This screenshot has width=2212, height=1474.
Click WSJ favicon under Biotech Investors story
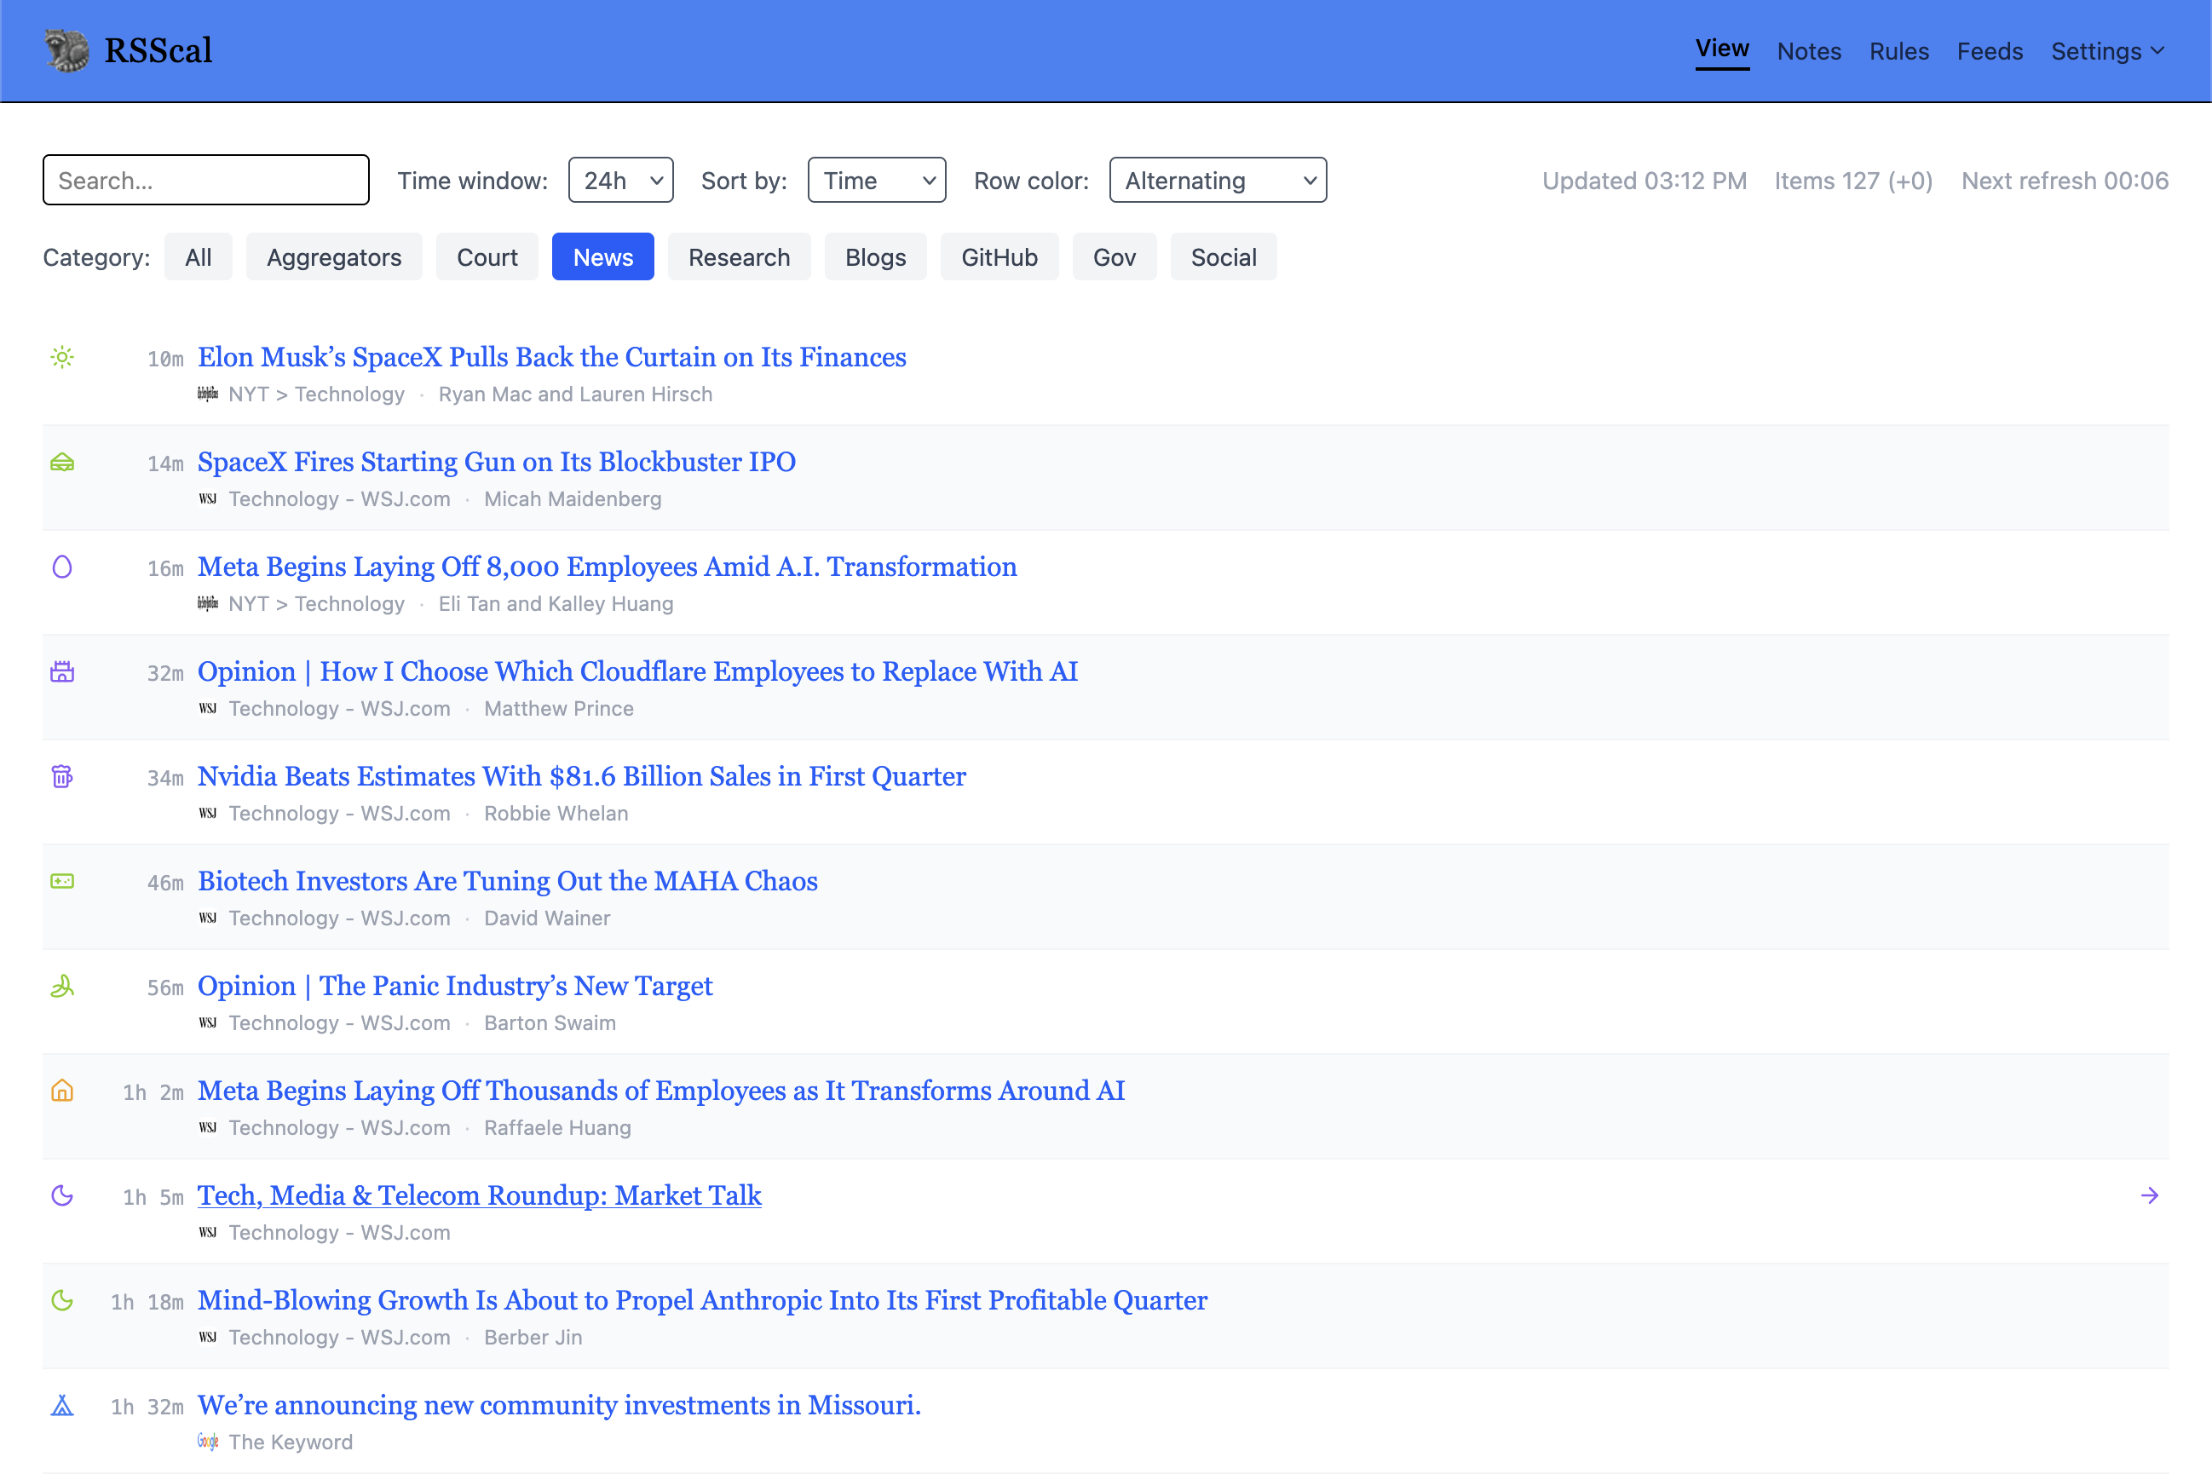click(x=208, y=918)
